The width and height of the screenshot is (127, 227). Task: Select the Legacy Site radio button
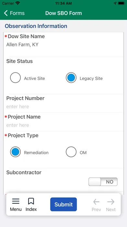(71, 78)
